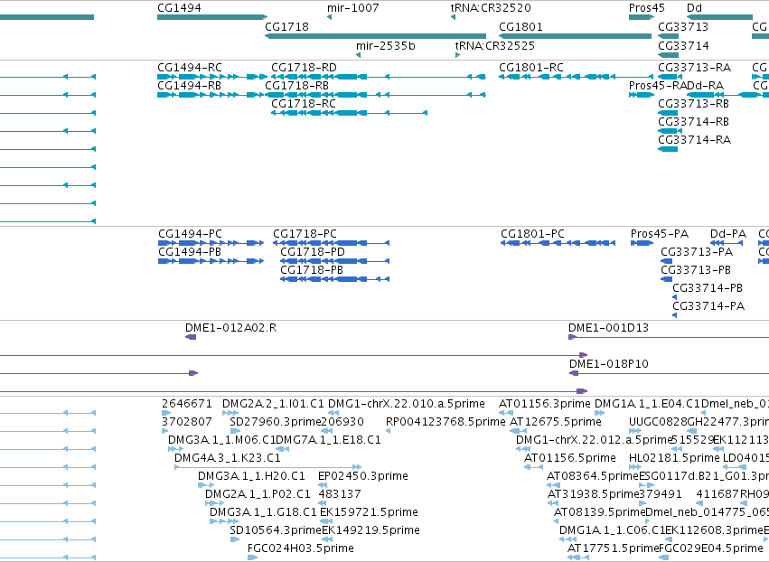
Task: Select the AT01156.5prime EST
Action: (x=533, y=467)
